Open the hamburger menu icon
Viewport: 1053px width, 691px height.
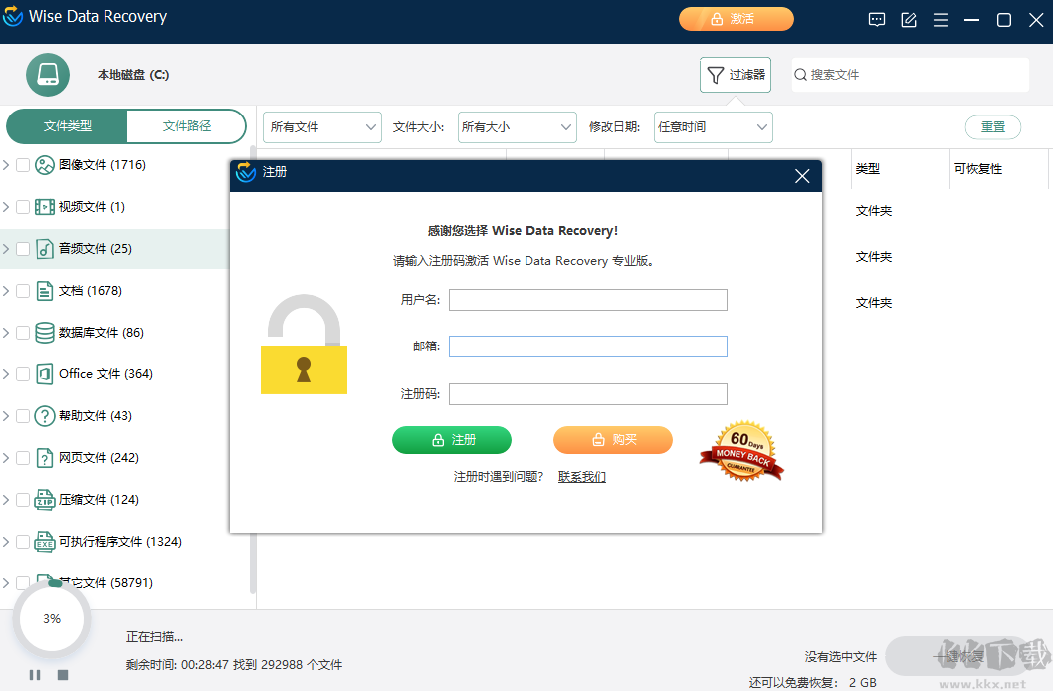940,18
